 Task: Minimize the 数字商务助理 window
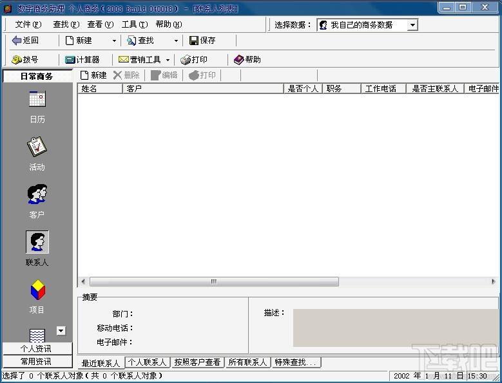[447, 7]
